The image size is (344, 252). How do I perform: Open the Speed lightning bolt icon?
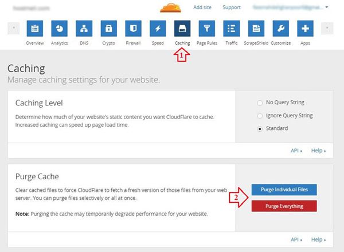[x=158, y=29]
